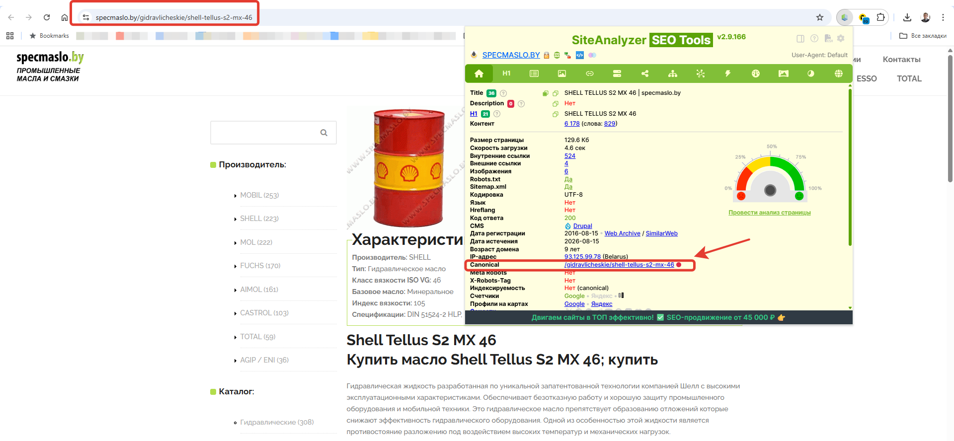This screenshot has width=954, height=441.
Task: Open the SiteAnalyzer home summary tab
Action: coord(479,73)
